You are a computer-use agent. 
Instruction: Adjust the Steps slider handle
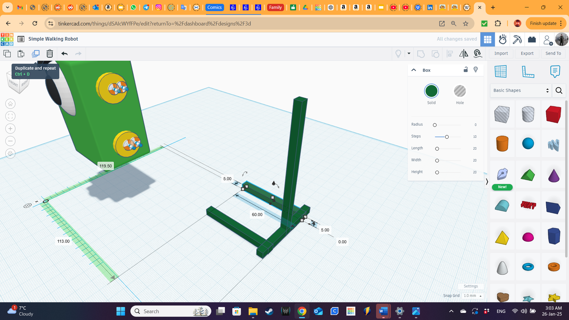(447, 137)
